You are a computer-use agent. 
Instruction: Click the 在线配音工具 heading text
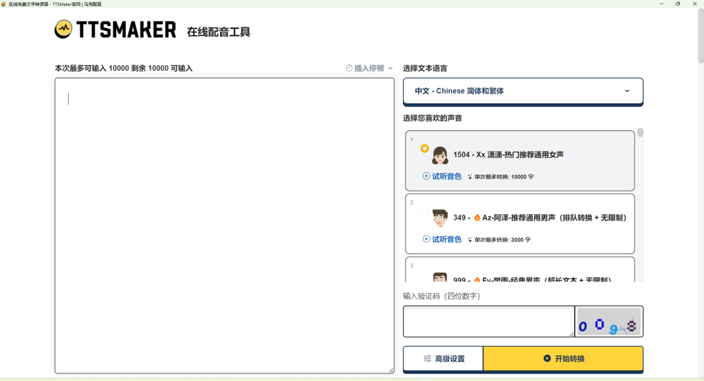tap(219, 32)
